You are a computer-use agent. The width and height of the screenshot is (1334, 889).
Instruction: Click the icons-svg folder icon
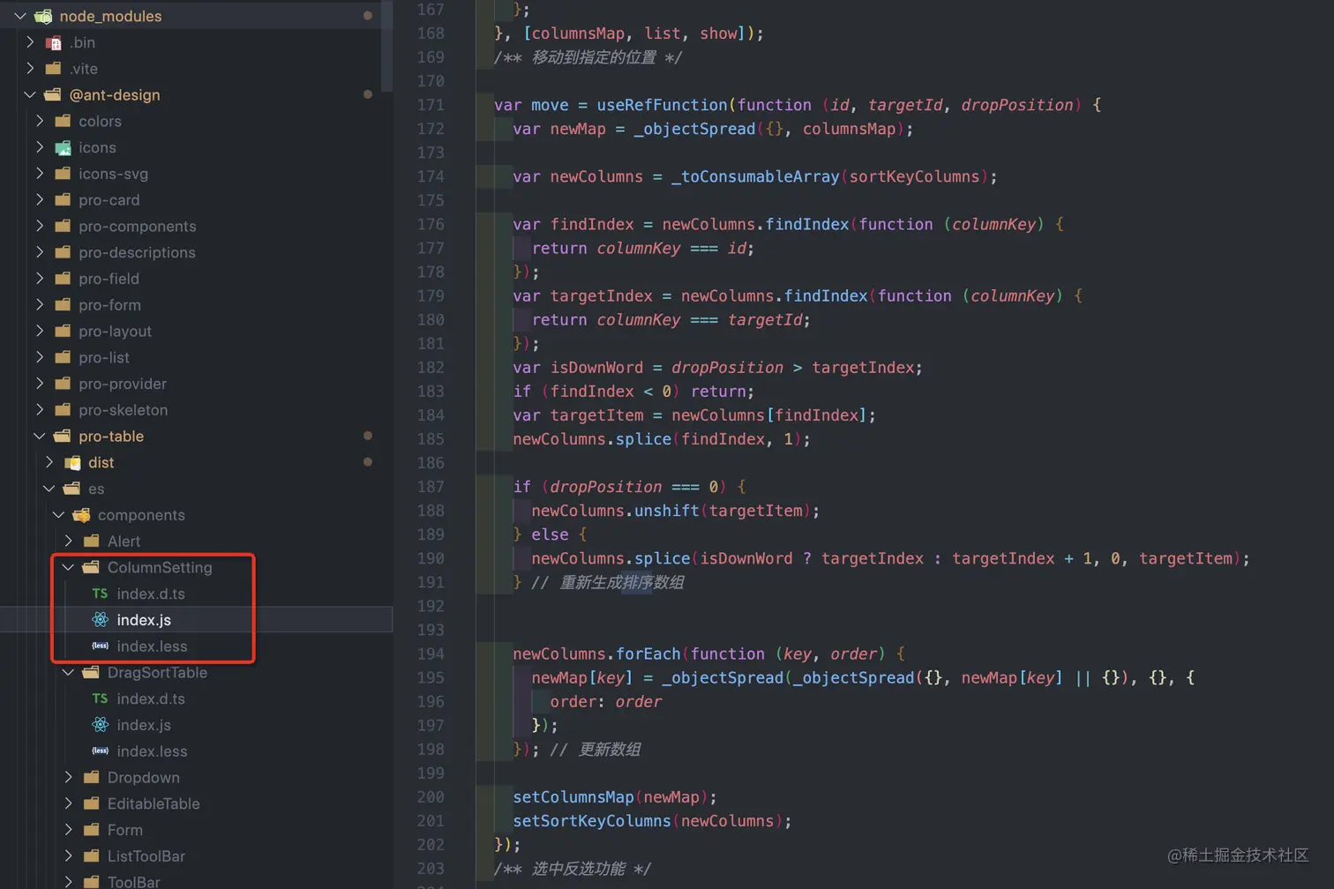[x=63, y=174]
